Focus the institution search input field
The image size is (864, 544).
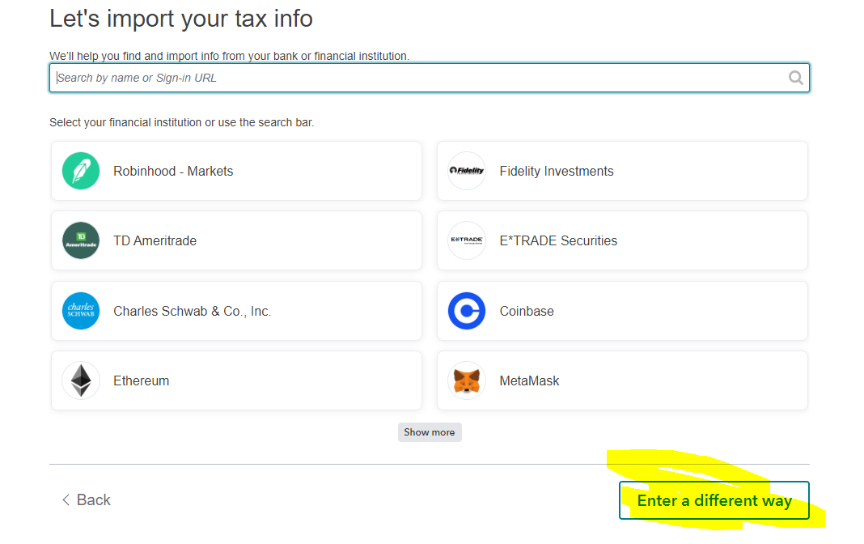[430, 78]
